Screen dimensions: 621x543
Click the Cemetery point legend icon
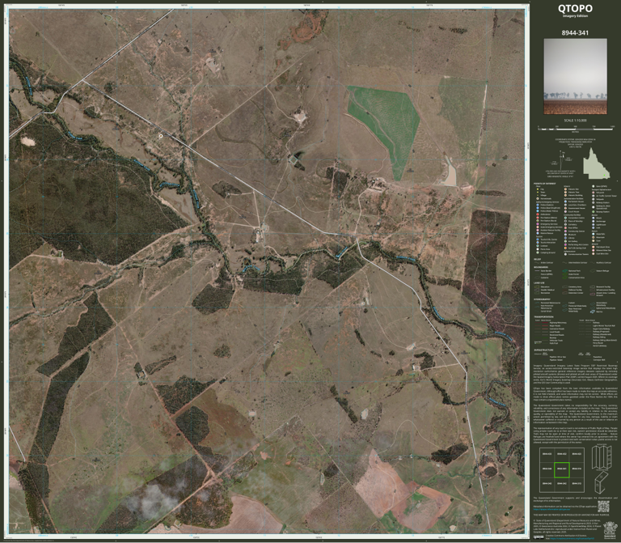click(565, 224)
